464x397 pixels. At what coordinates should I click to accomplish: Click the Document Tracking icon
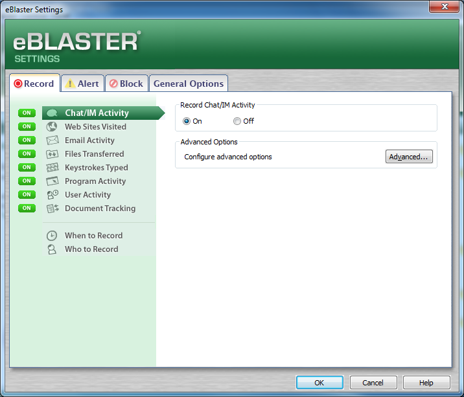(x=52, y=209)
